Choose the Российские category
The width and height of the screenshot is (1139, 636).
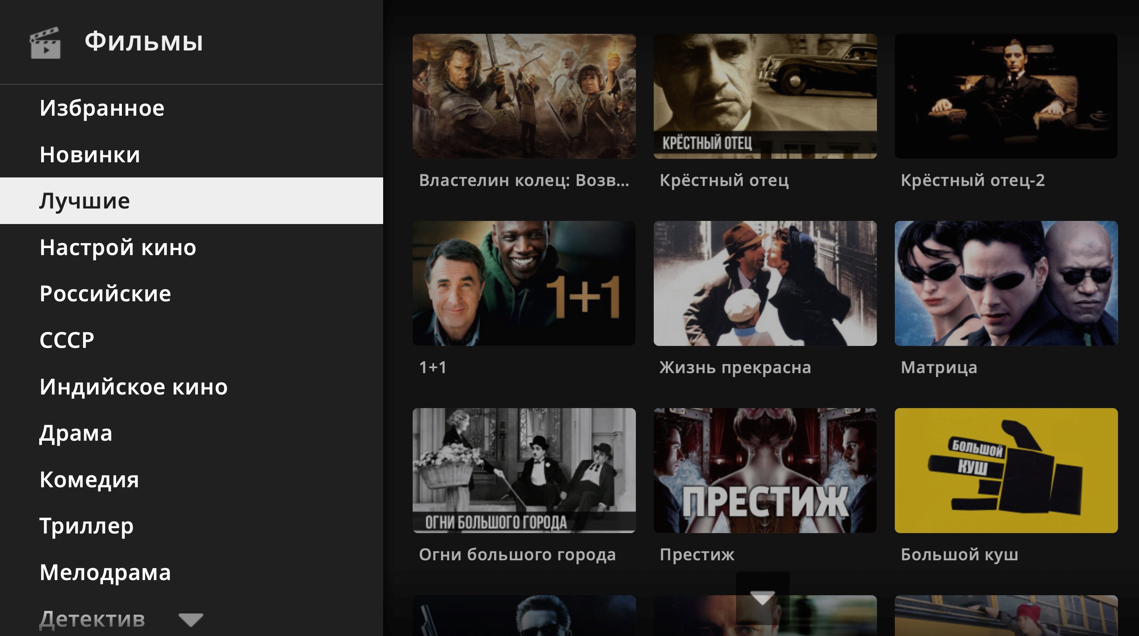[x=191, y=294]
